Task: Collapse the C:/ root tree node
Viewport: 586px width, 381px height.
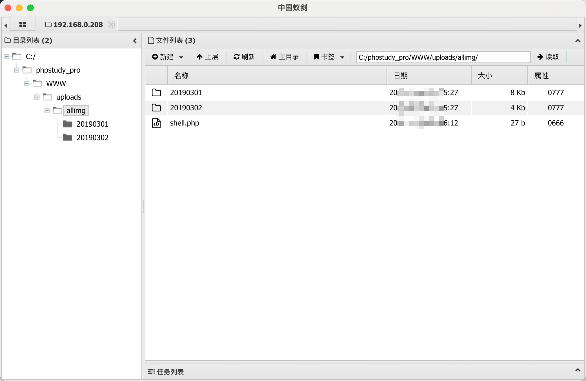Action: click(6, 57)
